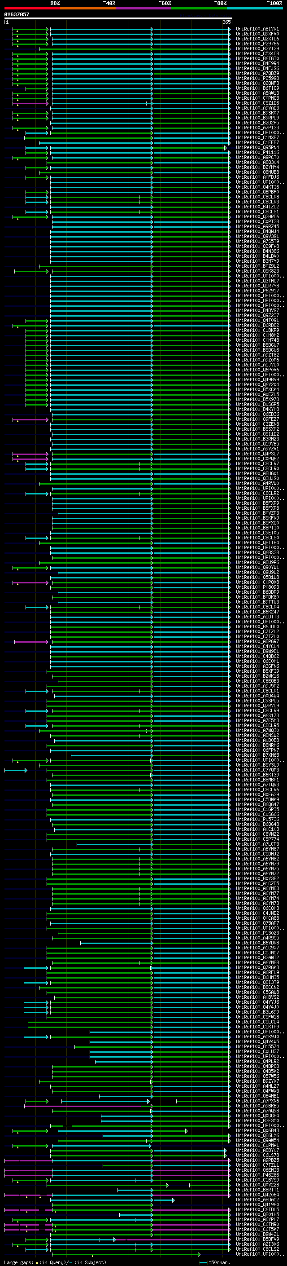Image resolution: width=287 pixels, height=1266 pixels.
Task: Select the UniRef100_A7WQI0 label
Action: 257,730
